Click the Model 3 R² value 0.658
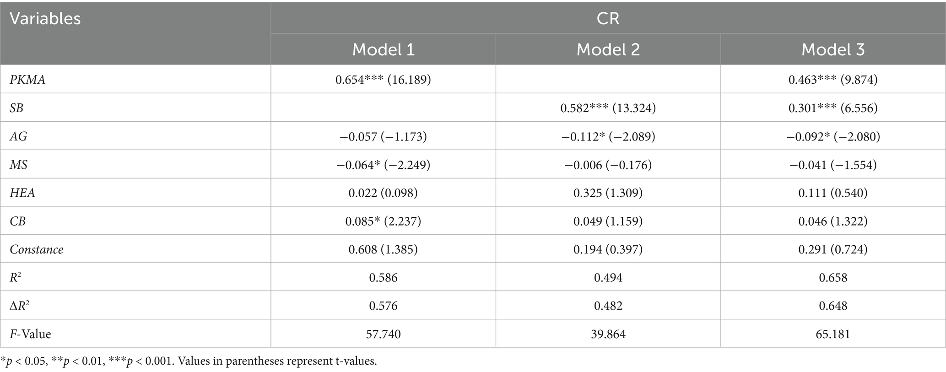 pos(833,278)
